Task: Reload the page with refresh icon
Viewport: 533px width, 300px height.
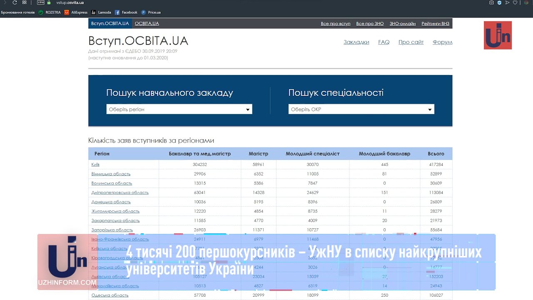Action: coord(15,2)
